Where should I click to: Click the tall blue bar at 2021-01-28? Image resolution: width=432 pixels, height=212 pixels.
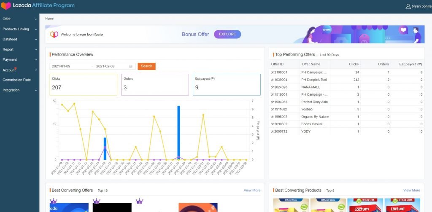click(x=178, y=133)
